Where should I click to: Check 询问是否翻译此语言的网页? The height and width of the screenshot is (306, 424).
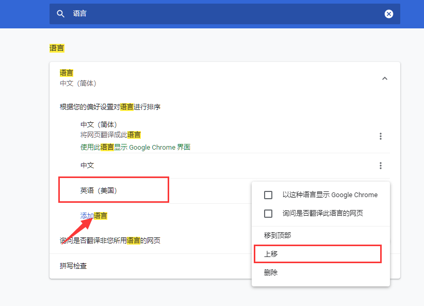268,214
